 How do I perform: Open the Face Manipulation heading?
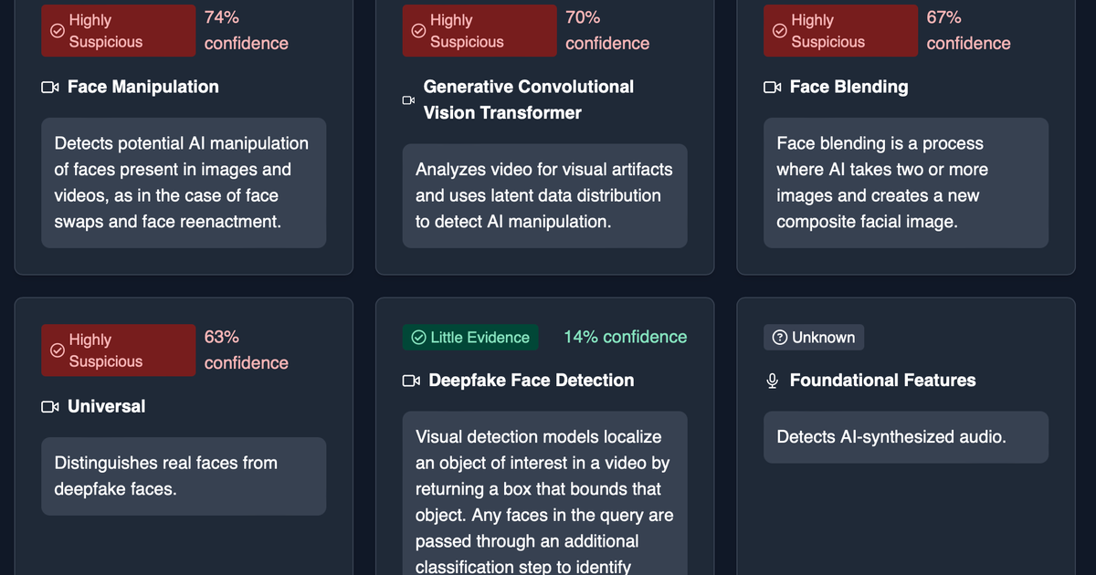[143, 87]
